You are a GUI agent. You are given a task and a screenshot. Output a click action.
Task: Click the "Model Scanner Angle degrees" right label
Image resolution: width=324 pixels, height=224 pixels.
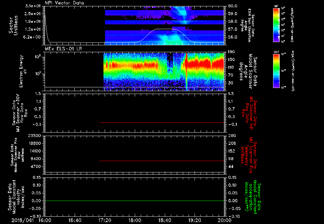(248, 72)
